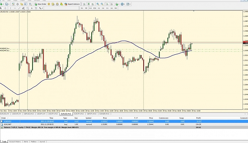Click the chart shift triangle marker atop chart
248x143 pixels.
click(194, 11)
